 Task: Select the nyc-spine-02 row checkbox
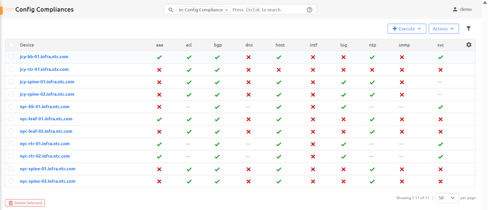click(11, 181)
